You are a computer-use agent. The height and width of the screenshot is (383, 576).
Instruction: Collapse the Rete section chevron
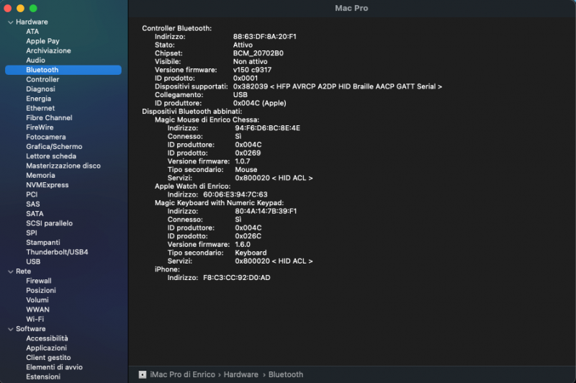click(10, 271)
